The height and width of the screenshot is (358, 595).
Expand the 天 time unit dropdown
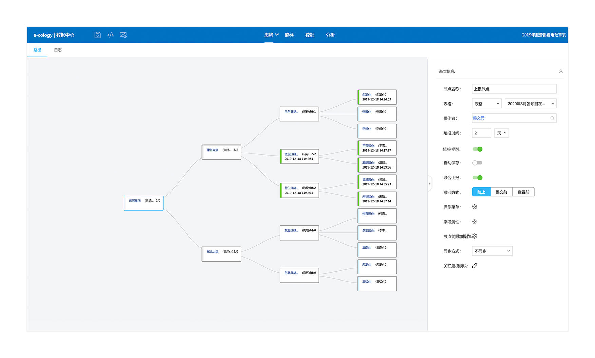point(501,133)
